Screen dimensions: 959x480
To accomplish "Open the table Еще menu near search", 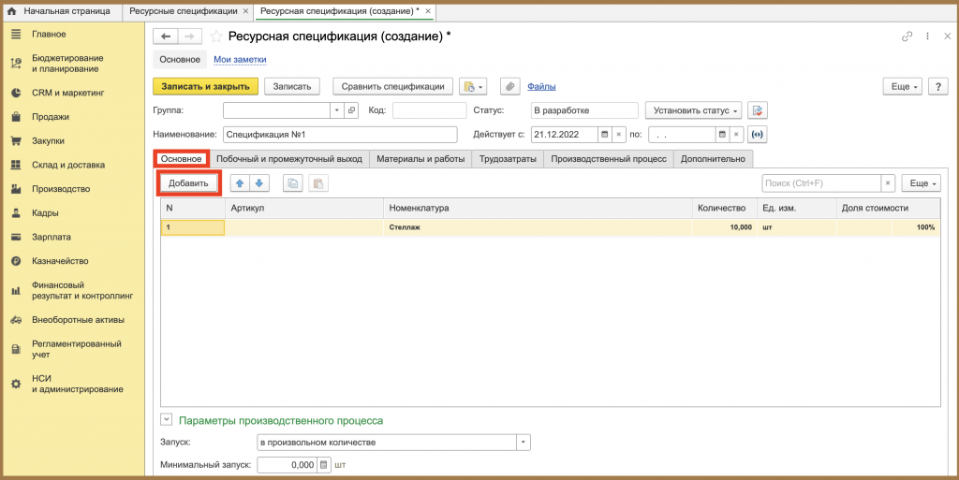I will [x=922, y=183].
